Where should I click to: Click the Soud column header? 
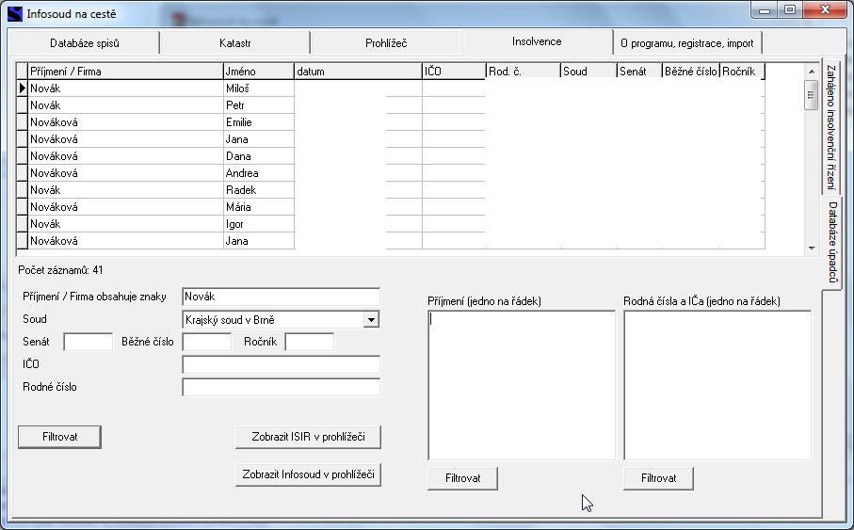(x=588, y=72)
